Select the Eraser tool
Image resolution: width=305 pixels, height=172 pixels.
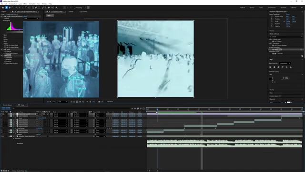click(49, 8)
